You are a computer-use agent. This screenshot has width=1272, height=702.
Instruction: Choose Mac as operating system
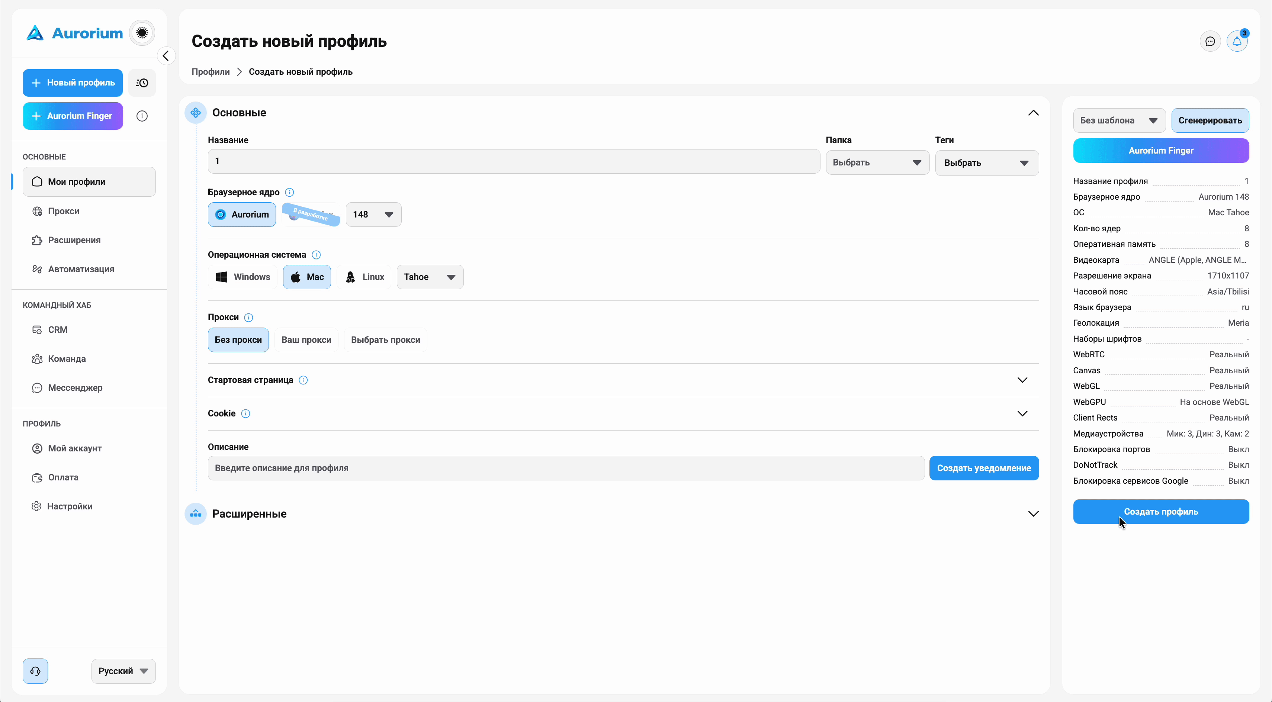(307, 277)
